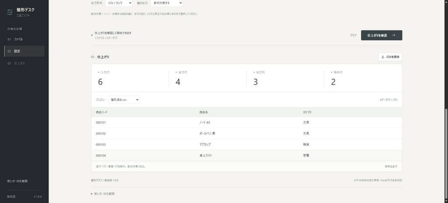The height and width of the screenshot is (203, 448).
Task: Click the 除外行 value 2
Action: [333, 82]
